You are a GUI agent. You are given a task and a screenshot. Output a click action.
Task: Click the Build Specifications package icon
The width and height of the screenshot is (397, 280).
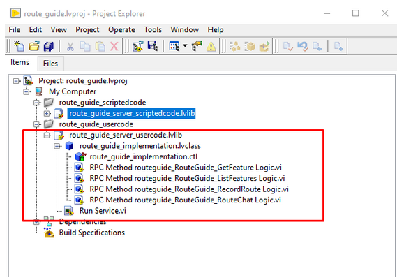coord(49,233)
